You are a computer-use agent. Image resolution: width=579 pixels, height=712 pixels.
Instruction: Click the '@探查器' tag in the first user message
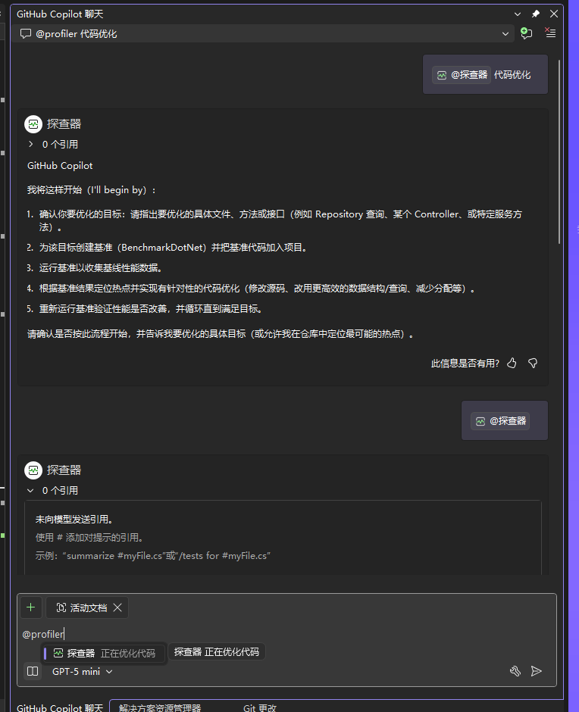[x=462, y=75]
